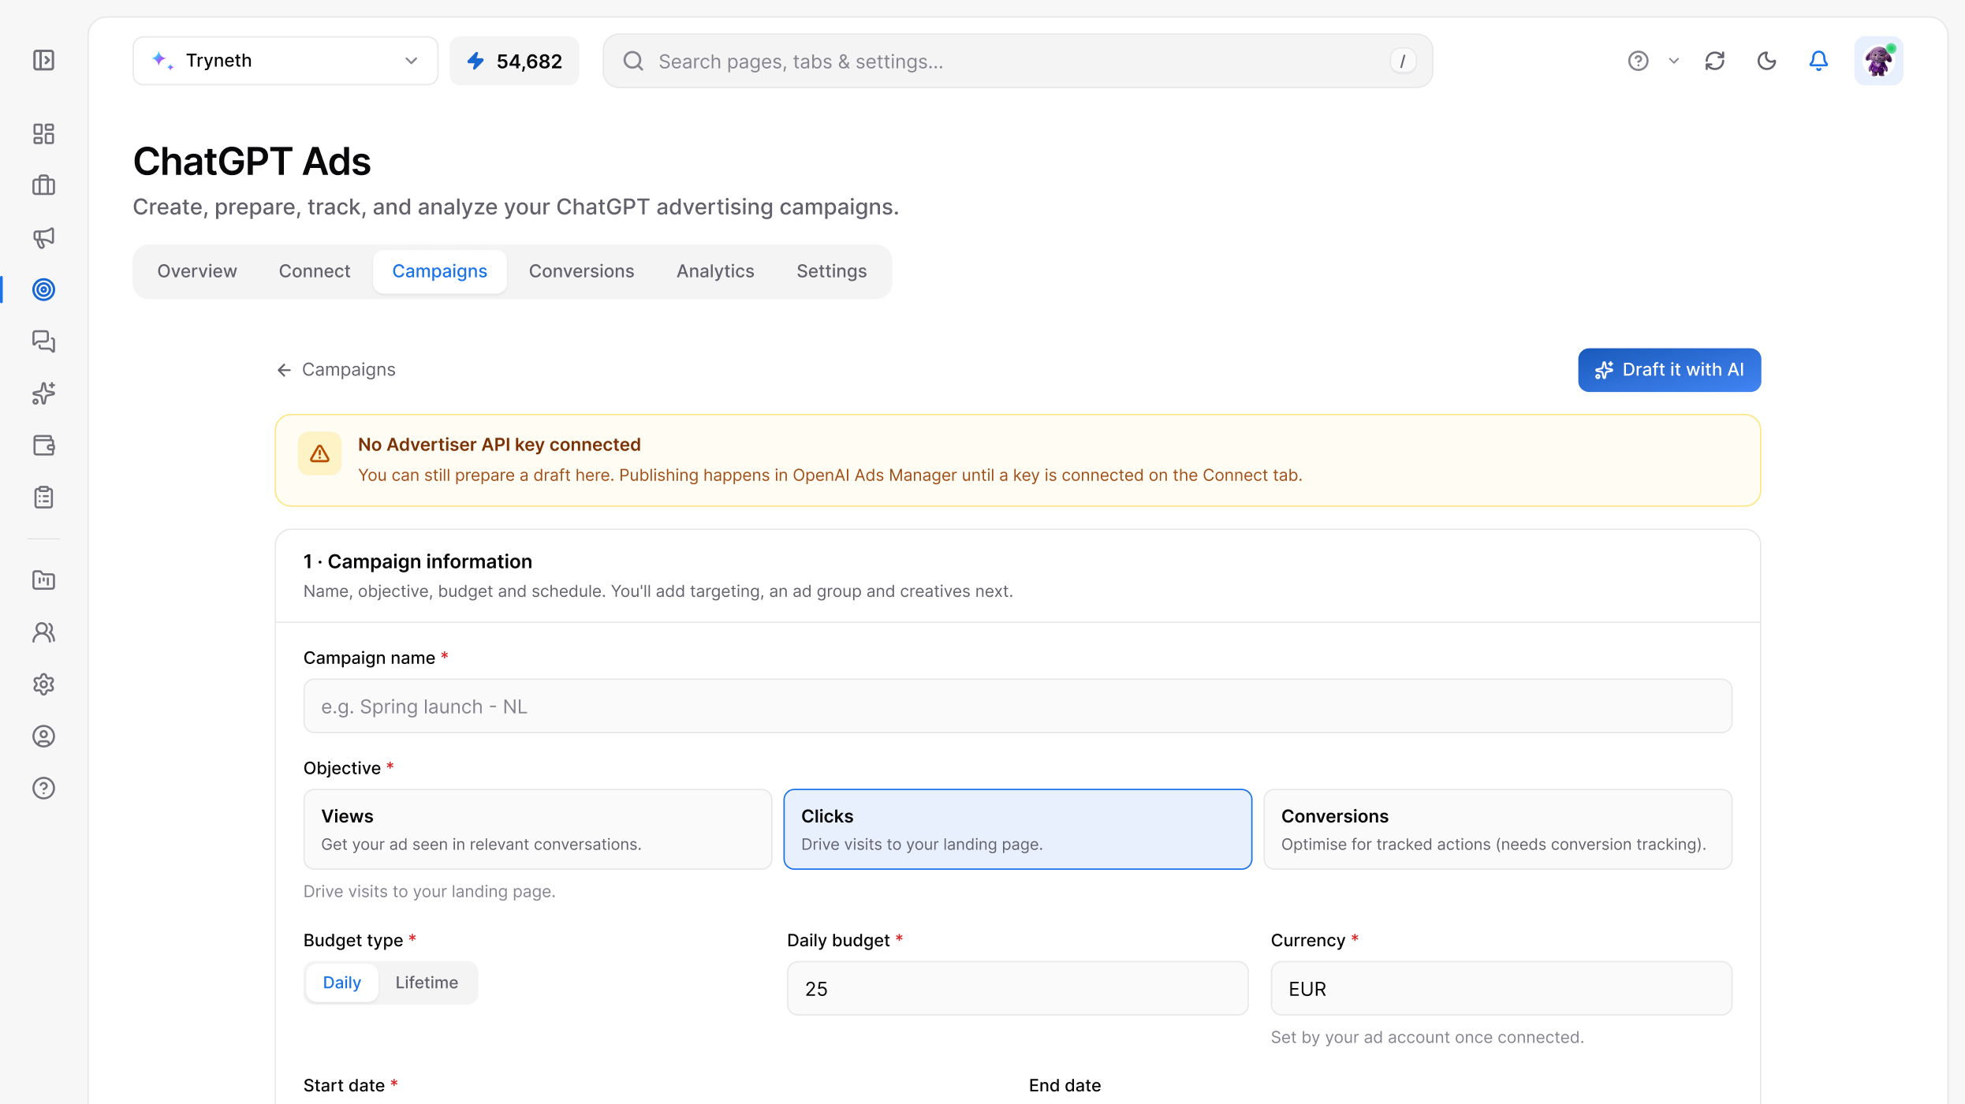Image resolution: width=1965 pixels, height=1104 pixels.
Task: Click the Daily budget amount field
Action: pos(1017,988)
